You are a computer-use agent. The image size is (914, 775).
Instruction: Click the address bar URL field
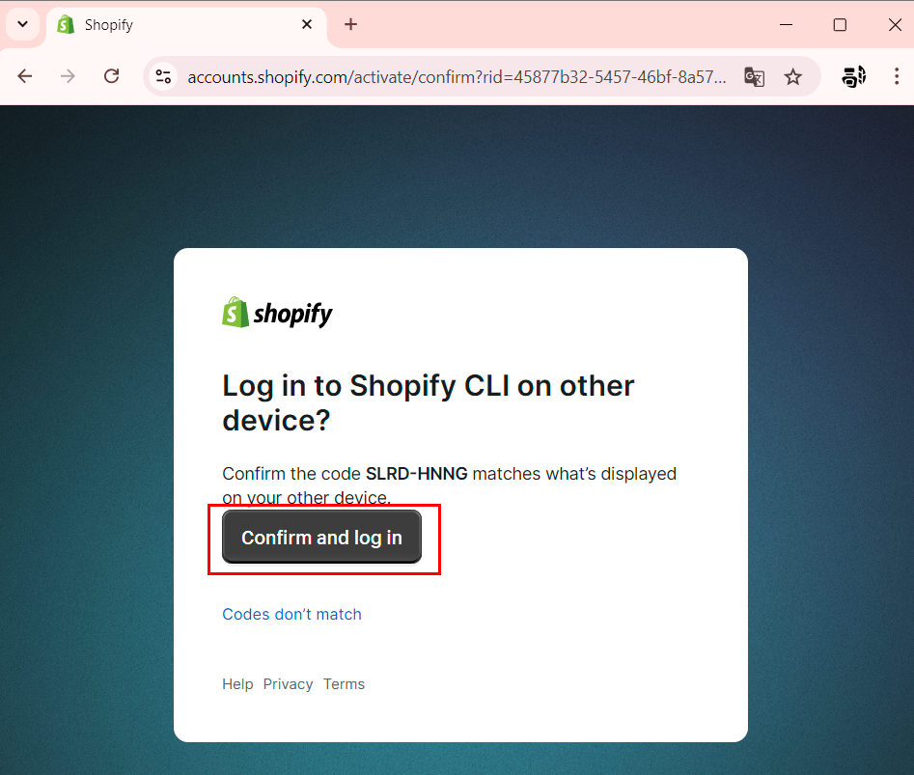click(457, 77)
